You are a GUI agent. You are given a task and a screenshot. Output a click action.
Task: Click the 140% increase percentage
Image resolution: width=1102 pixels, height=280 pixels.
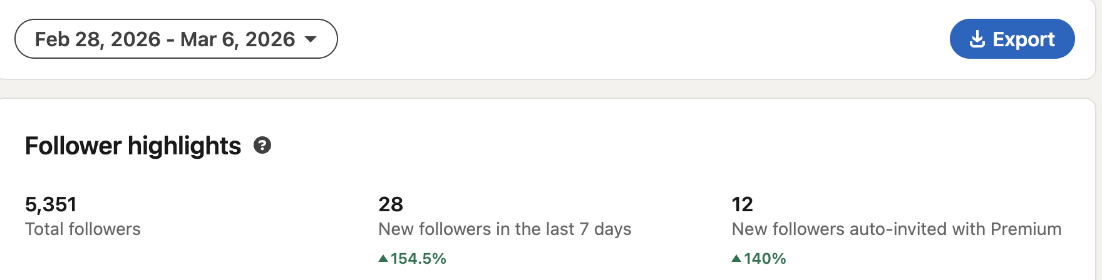tap(765, 259)
